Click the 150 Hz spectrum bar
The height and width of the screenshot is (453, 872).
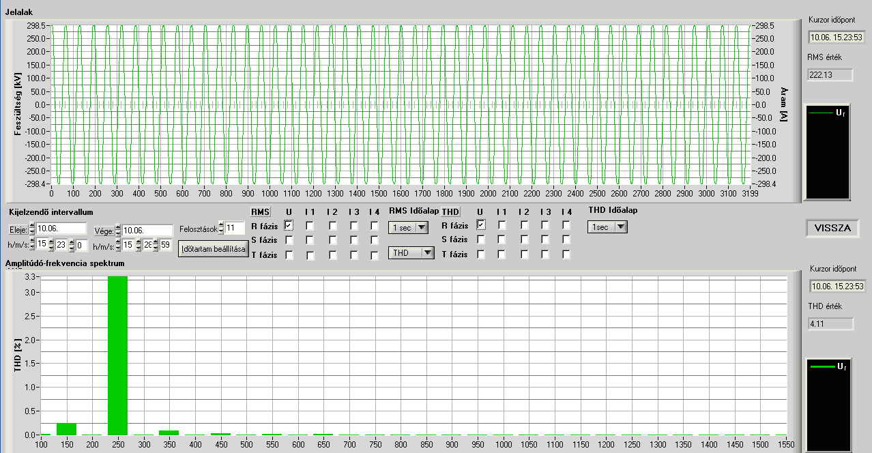coord(66,428)
